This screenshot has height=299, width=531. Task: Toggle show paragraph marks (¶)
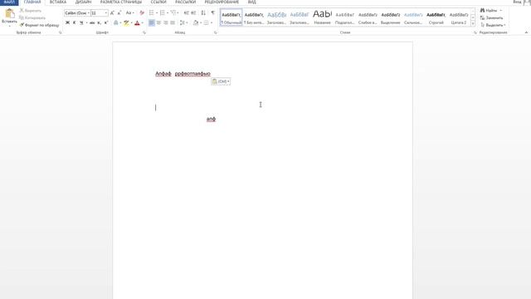[213, 13]
